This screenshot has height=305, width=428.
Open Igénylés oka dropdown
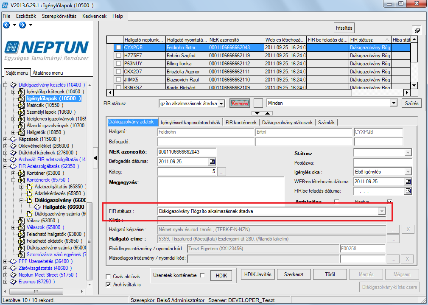coord(408,172)
